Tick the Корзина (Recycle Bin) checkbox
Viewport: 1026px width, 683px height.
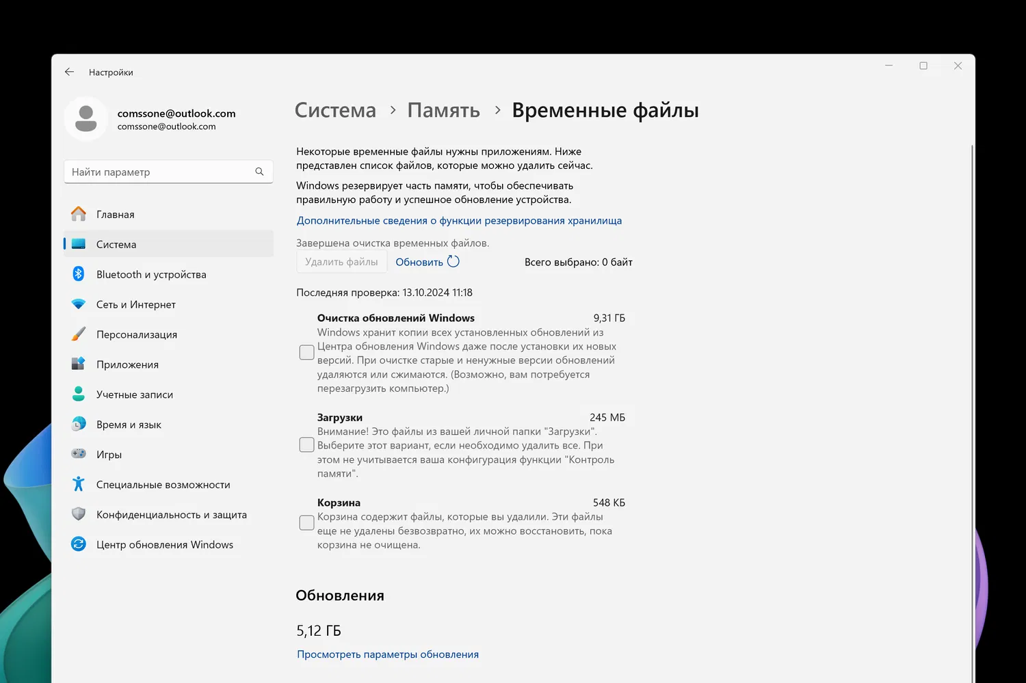click(307, 523)
